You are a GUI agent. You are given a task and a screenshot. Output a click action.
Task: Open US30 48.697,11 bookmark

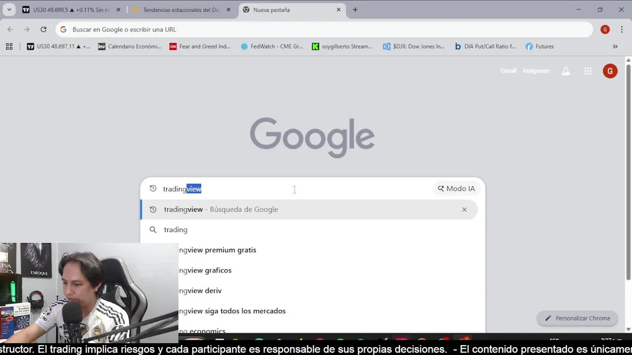tap(58, 46)
